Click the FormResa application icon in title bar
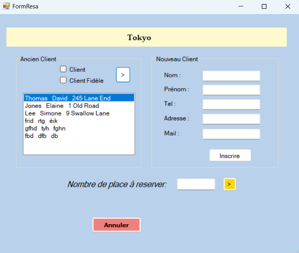 pos(6,6)
